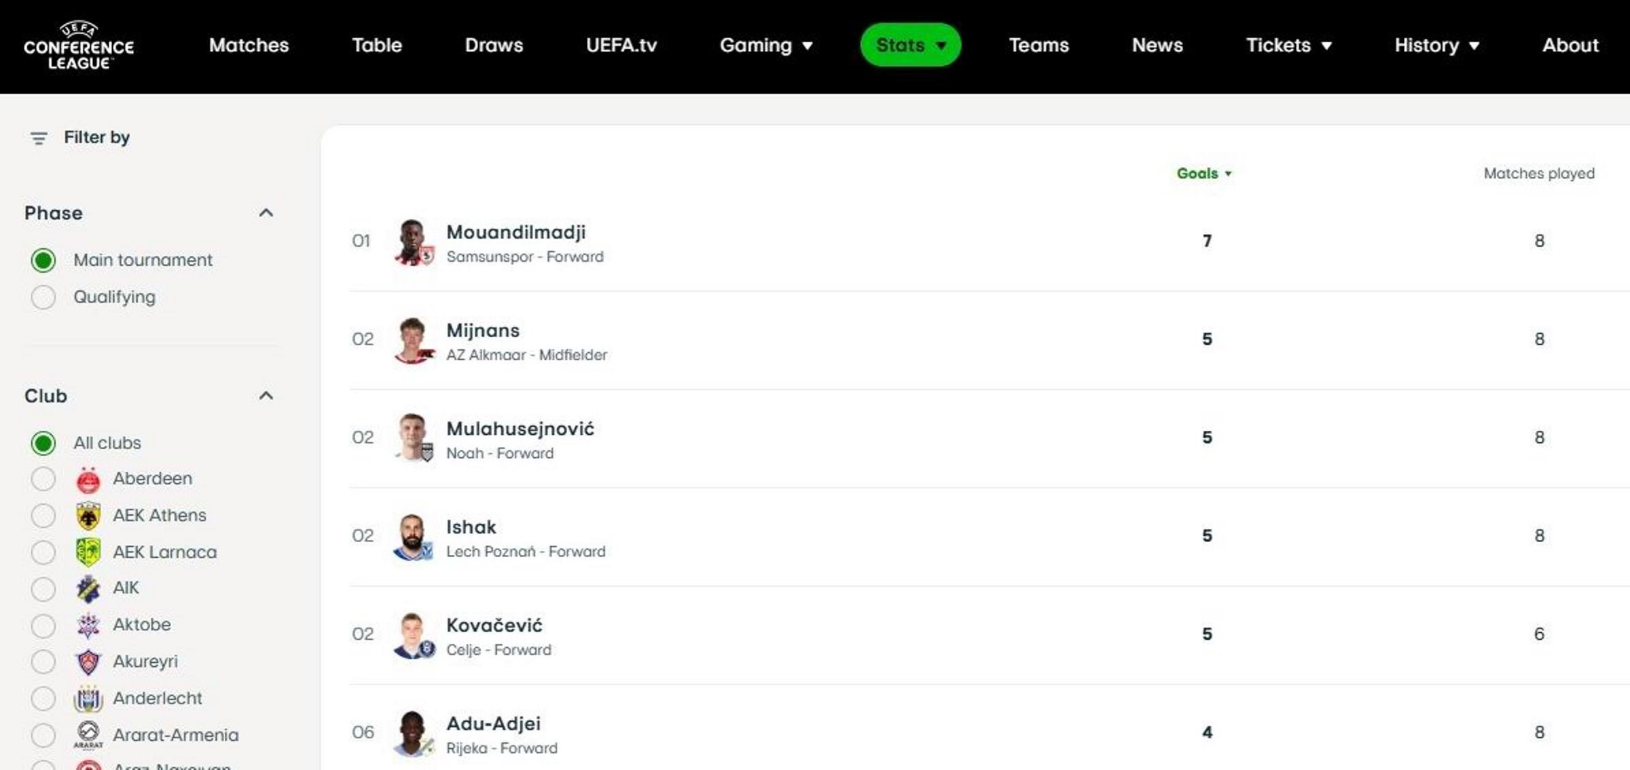The image size is (1630, 770).
Task: Open the Stats dropdown menu
Action: point(910,45)
